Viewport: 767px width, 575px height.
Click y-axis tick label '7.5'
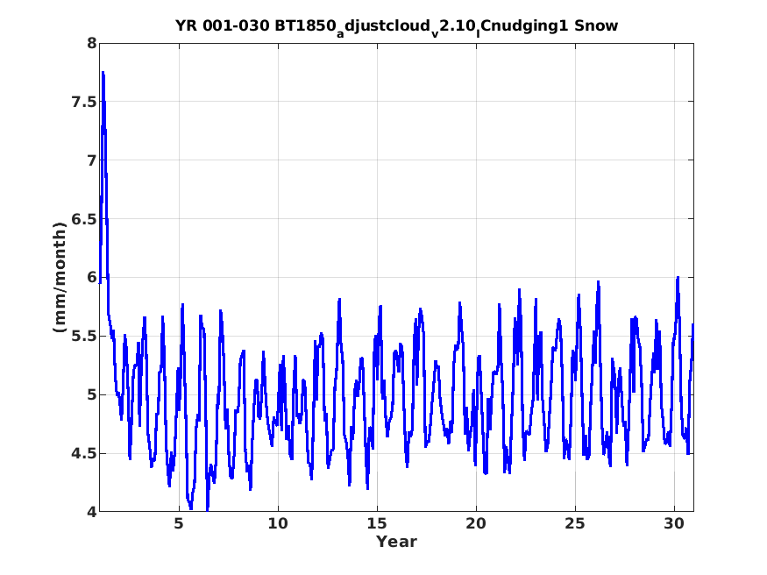[x=84, y=102]
